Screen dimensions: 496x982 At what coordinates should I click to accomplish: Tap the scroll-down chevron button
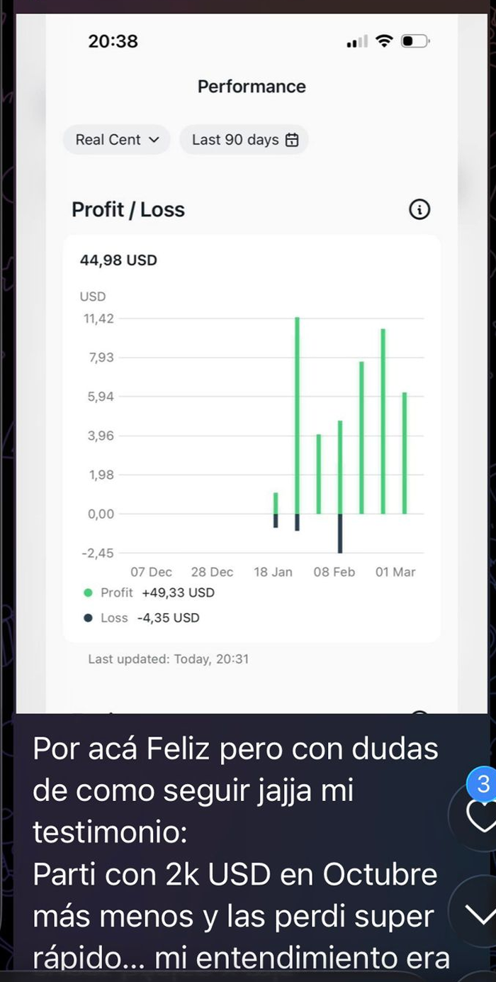[x=483, y=915]
